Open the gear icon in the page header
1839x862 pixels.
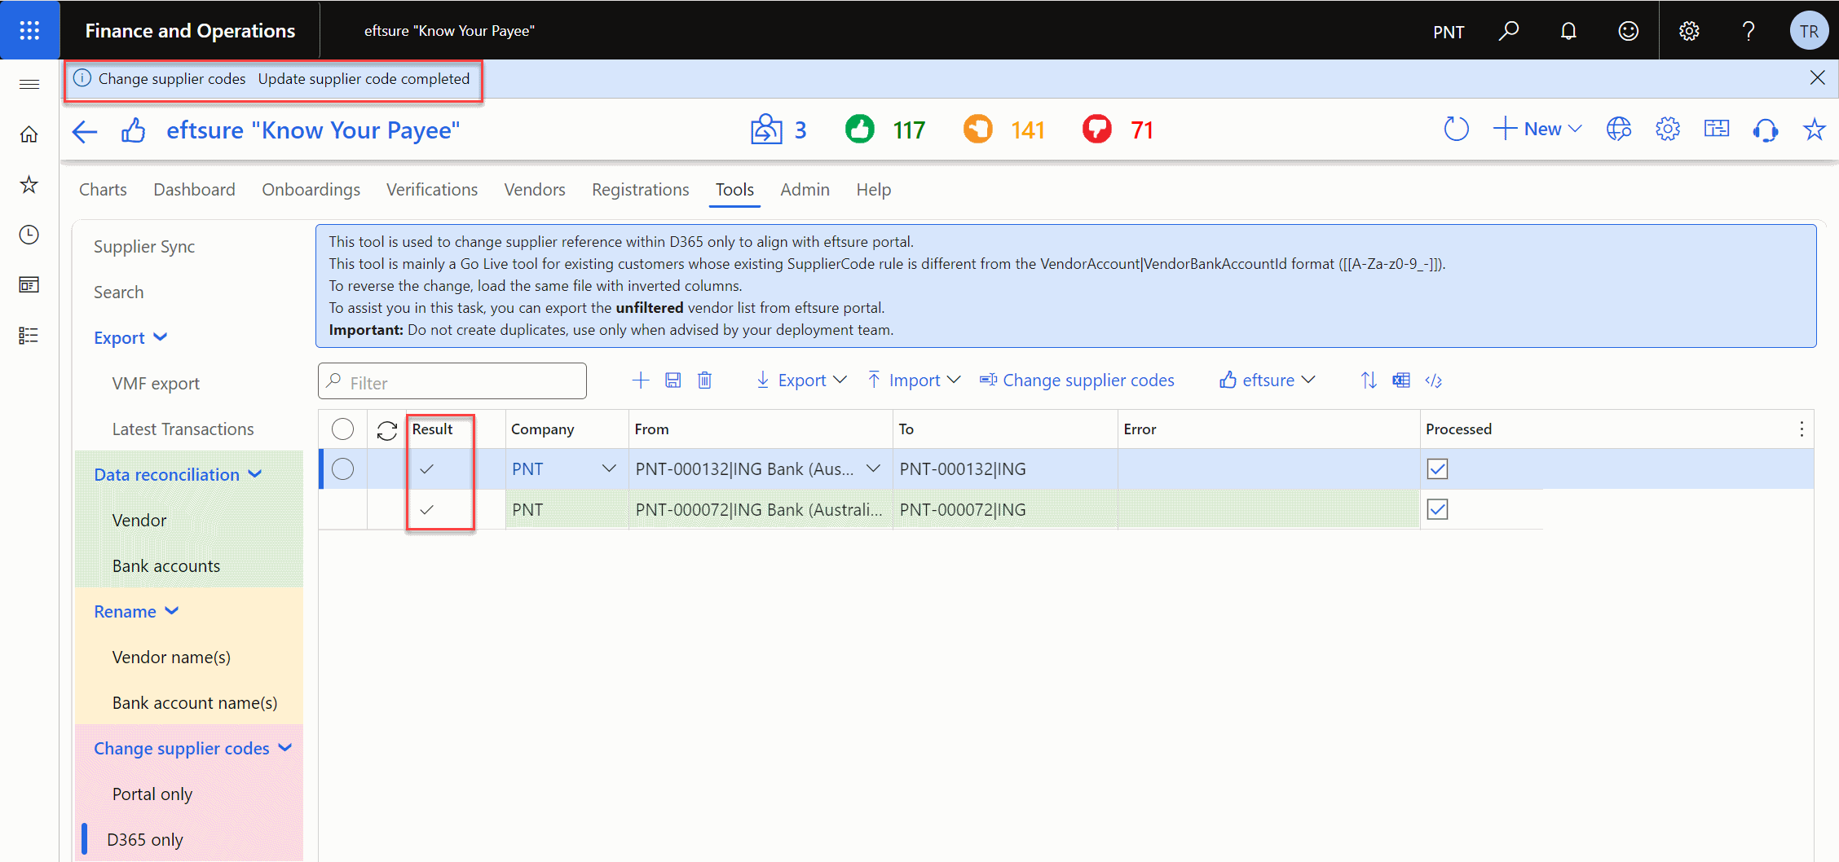point(1668,130)
